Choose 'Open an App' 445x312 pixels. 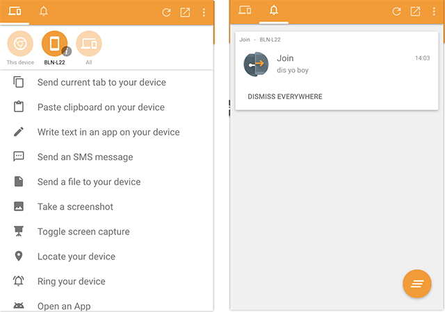coord(64,306)
